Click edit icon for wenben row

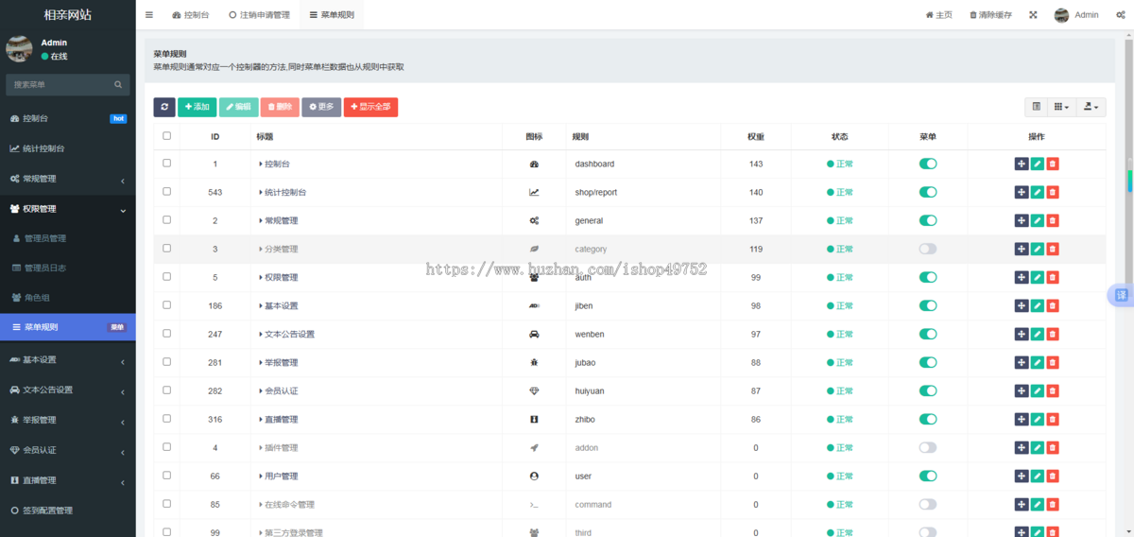click(1037, 334)
